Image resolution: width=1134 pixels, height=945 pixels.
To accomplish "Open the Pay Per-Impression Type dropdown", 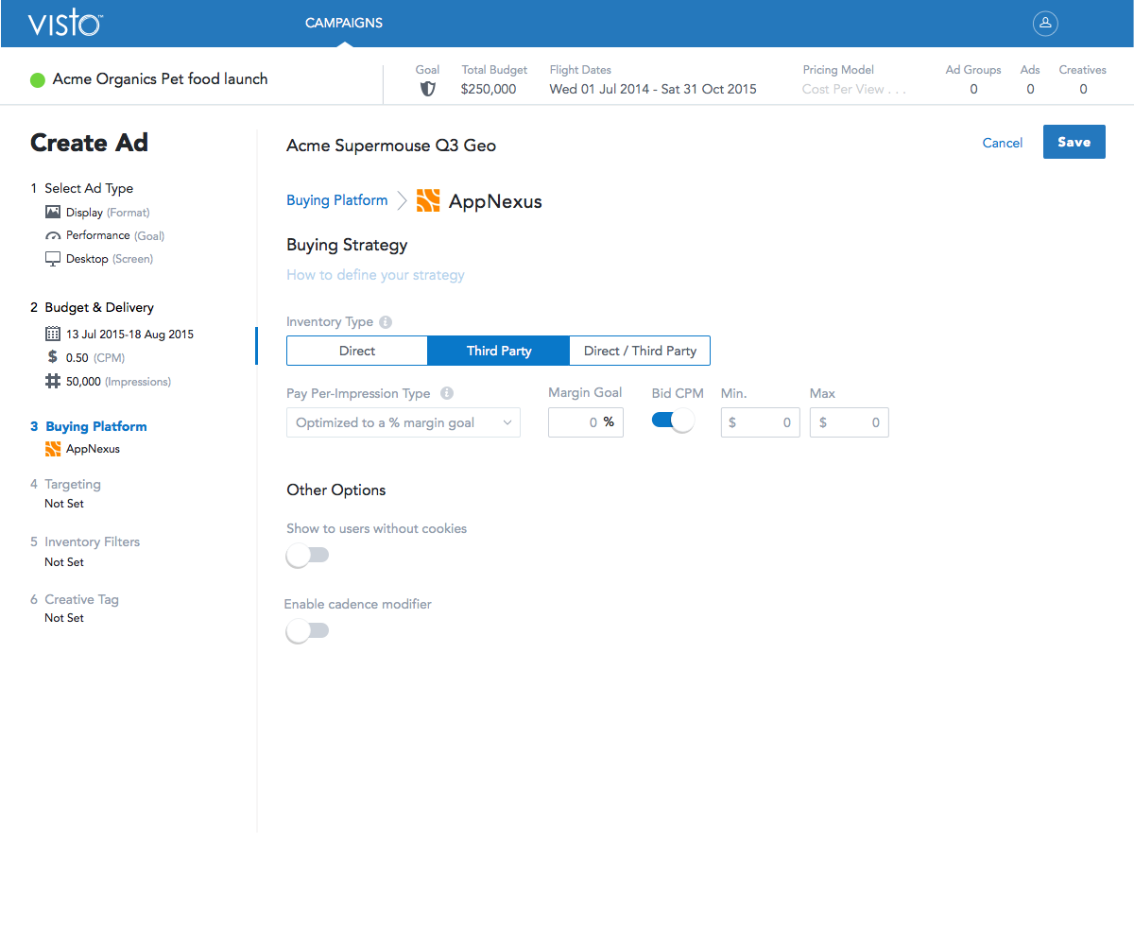I will click(404, 422).
